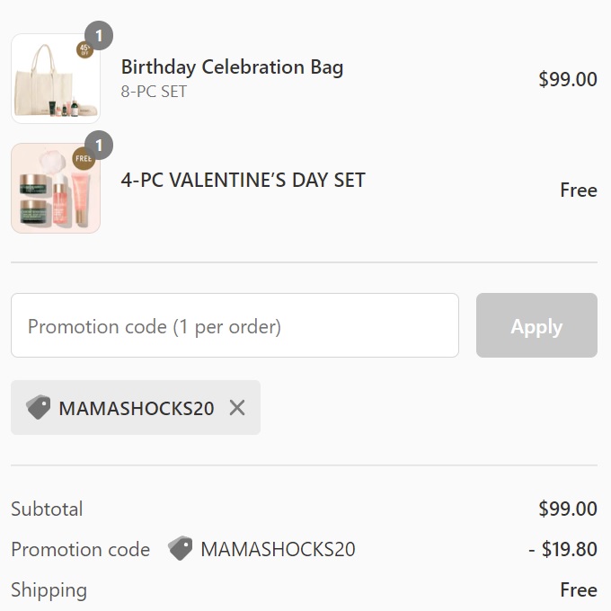Click the $99.00 price of the bag item
Image resolution: width=611 pixels, height=611 pixels.
(567, 79)
